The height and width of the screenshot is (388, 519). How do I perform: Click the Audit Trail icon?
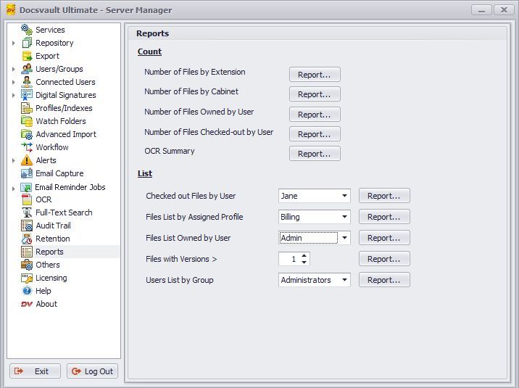(x=27, y=226)
